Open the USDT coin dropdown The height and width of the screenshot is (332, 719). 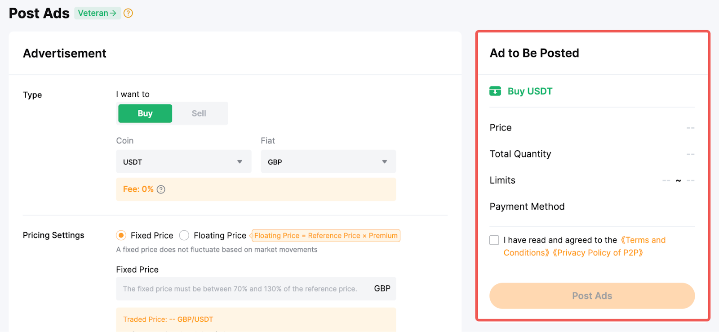click(183, 162)
